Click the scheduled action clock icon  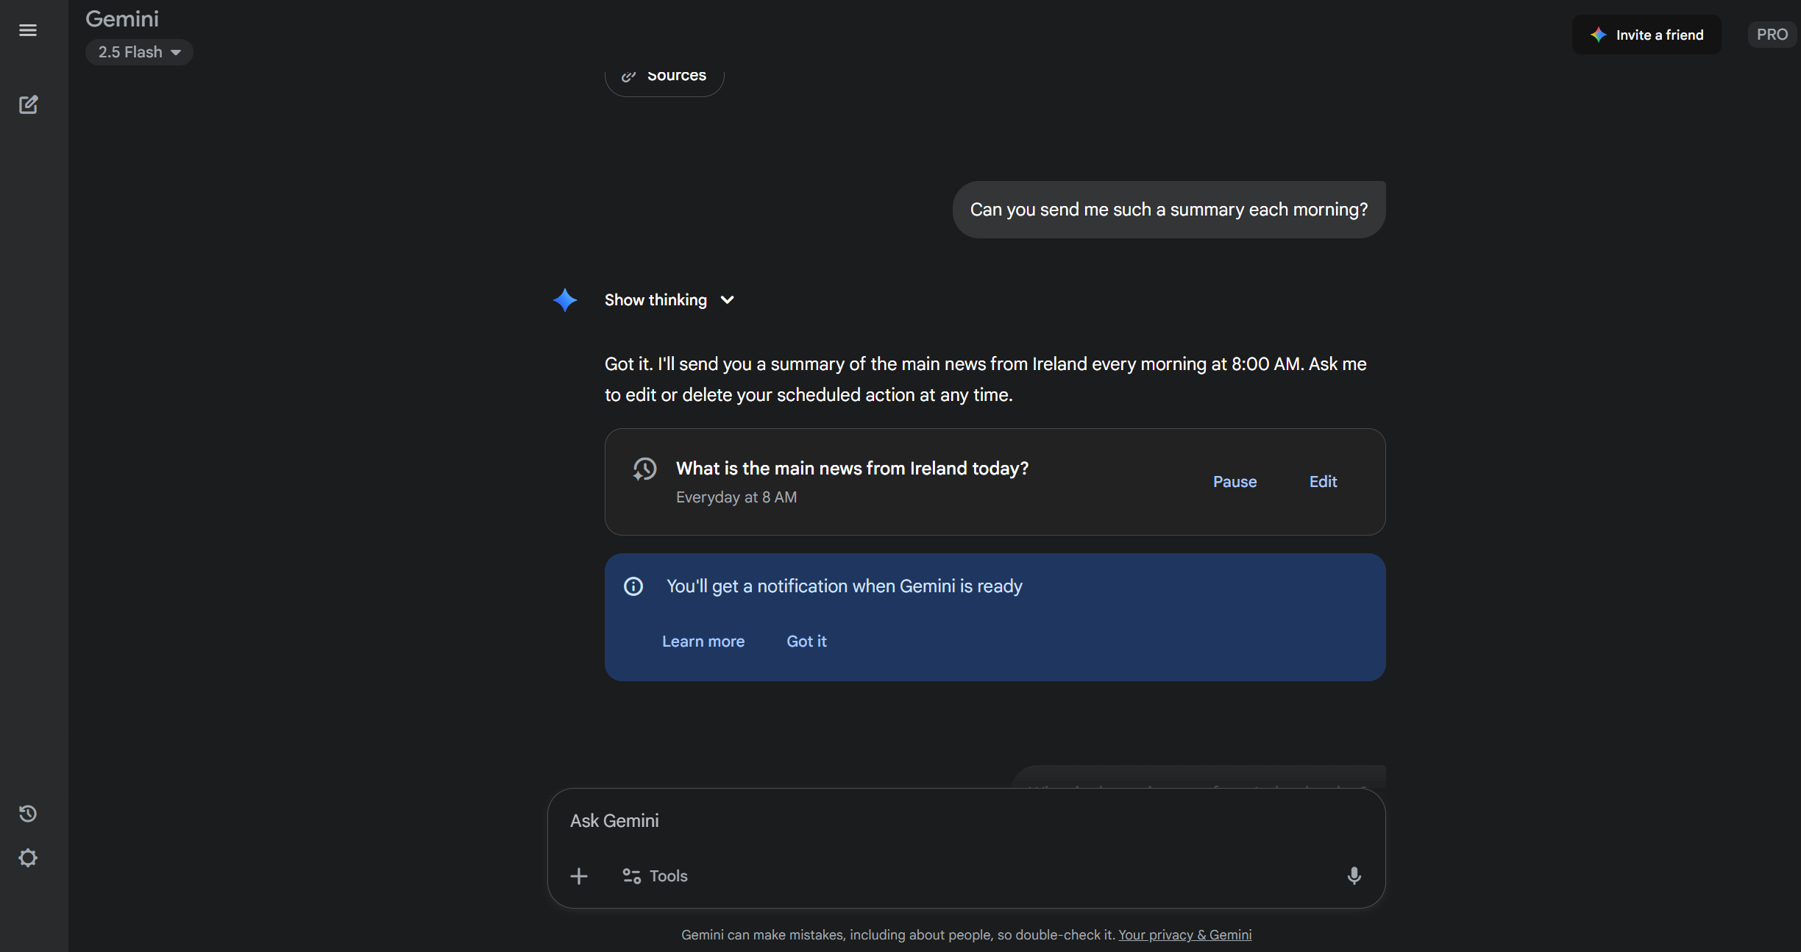pyautogui.click(x=644, y=469)
